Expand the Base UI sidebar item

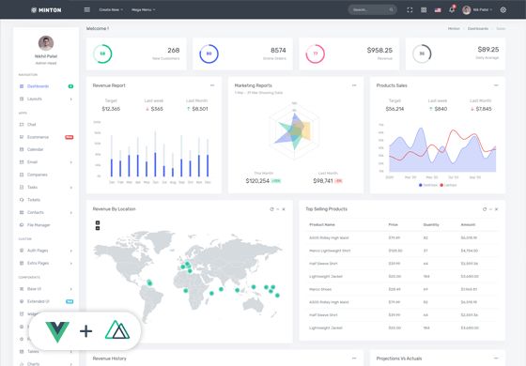tap(46, 289)
